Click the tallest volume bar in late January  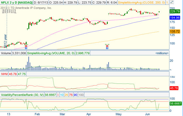coord(29,63)
